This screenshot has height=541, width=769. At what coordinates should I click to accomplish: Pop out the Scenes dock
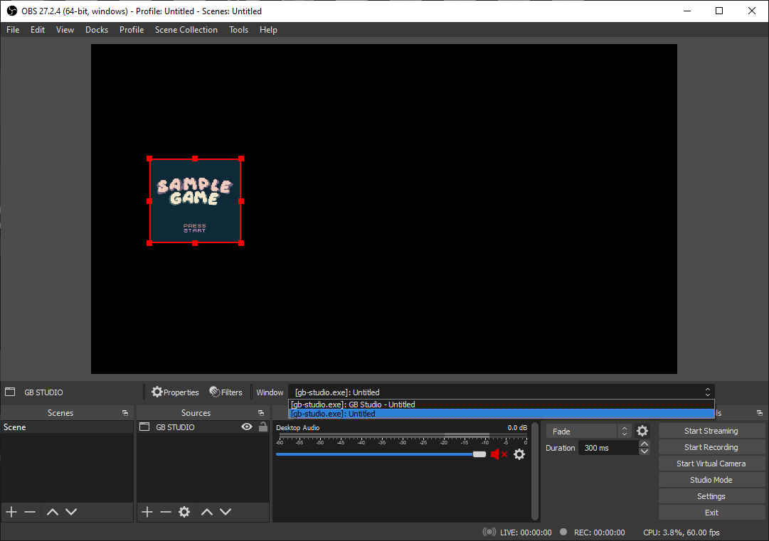pyautogui.click(x=125, y=413)
